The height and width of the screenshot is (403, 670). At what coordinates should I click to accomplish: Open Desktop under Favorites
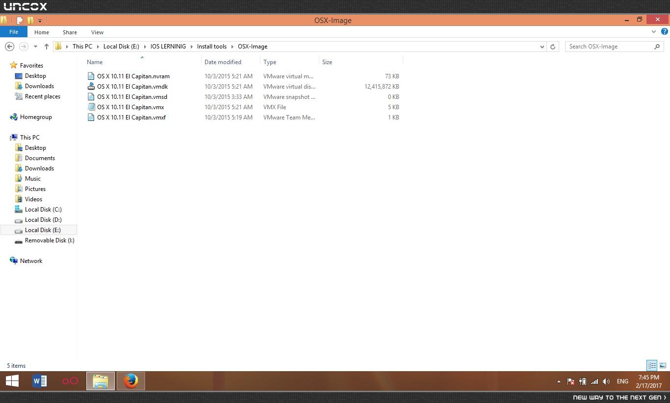point(35,76)
